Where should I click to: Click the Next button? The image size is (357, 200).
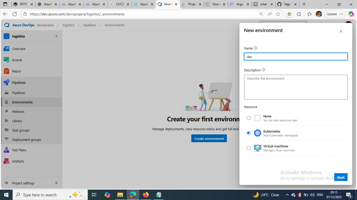click(341, 177)
